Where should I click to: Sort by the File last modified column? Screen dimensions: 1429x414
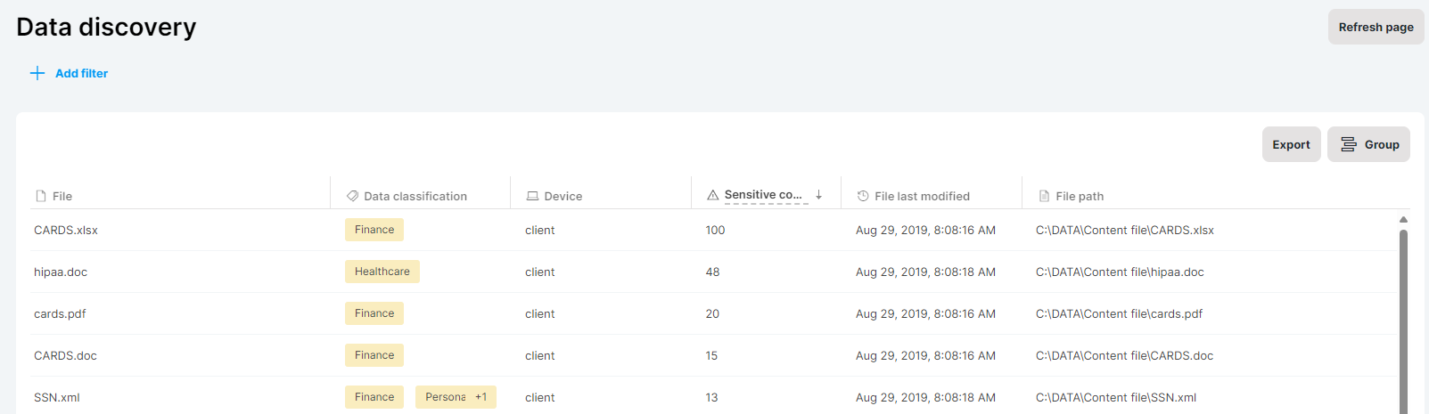pyautogui.click(x=922, y=196)
